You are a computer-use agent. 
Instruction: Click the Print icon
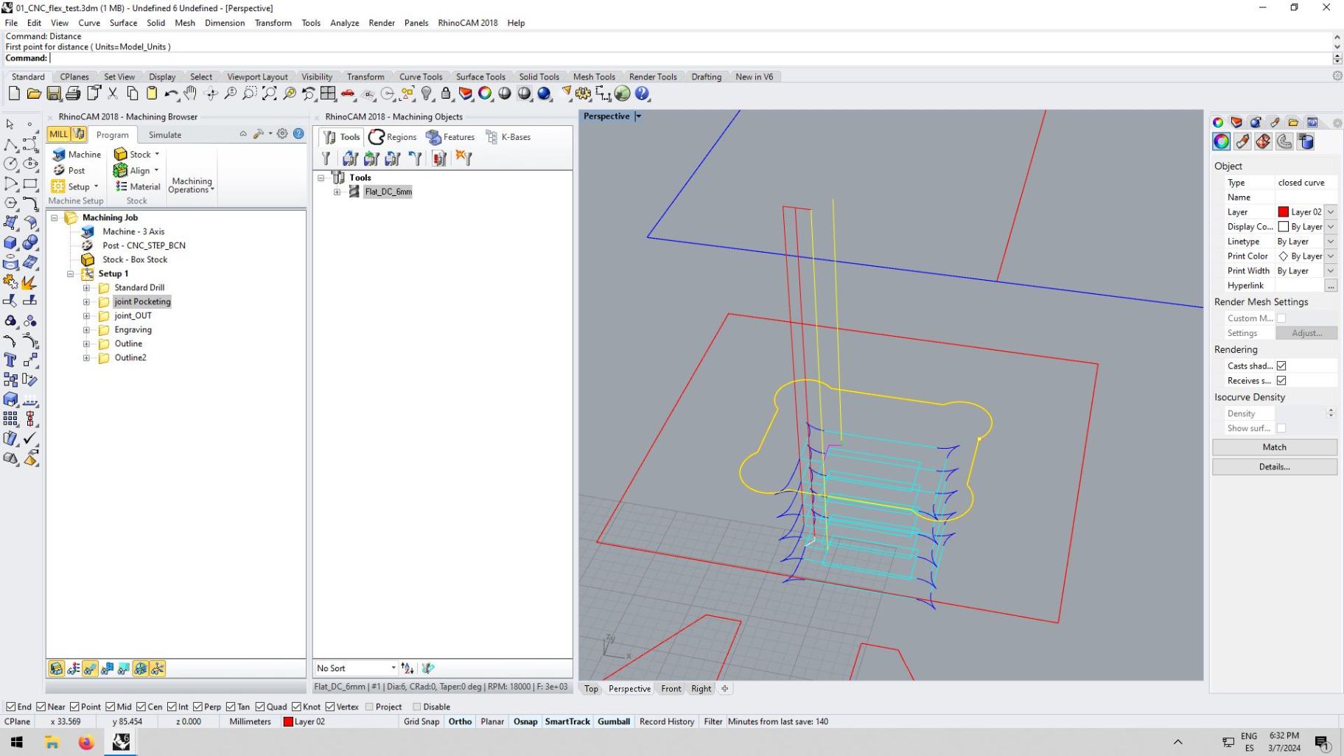73,94
